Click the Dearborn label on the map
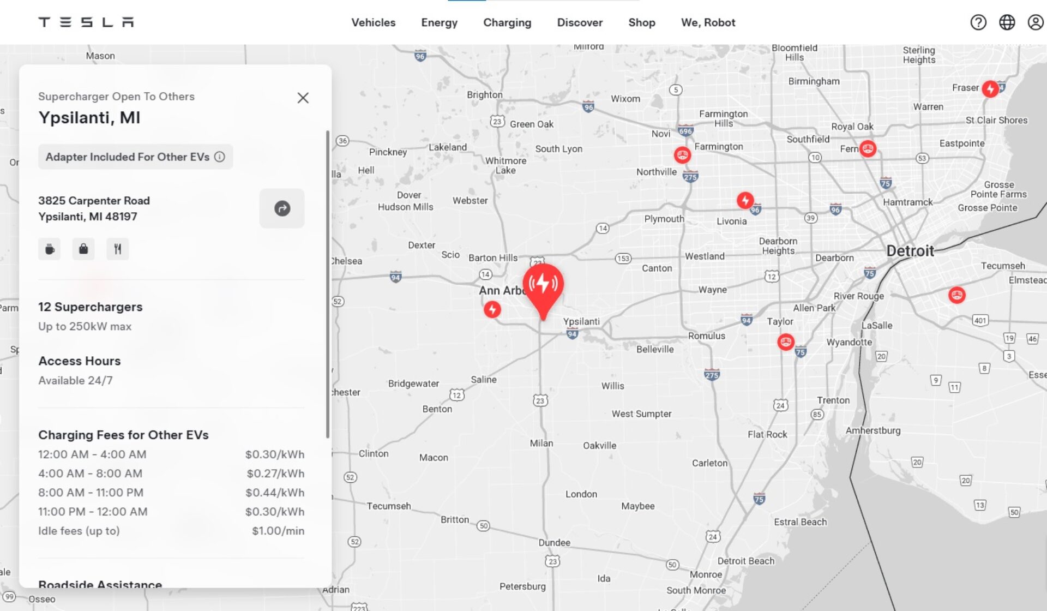The image size is (1047, 611). click(834, 258)
